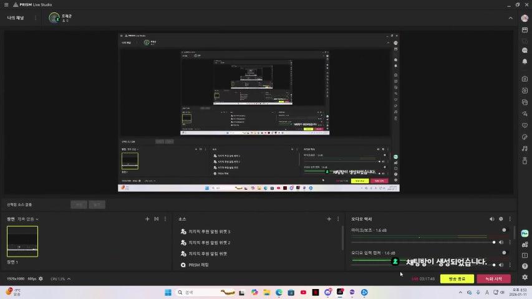Click the yellow 방송 종료 button

point(457,278)
